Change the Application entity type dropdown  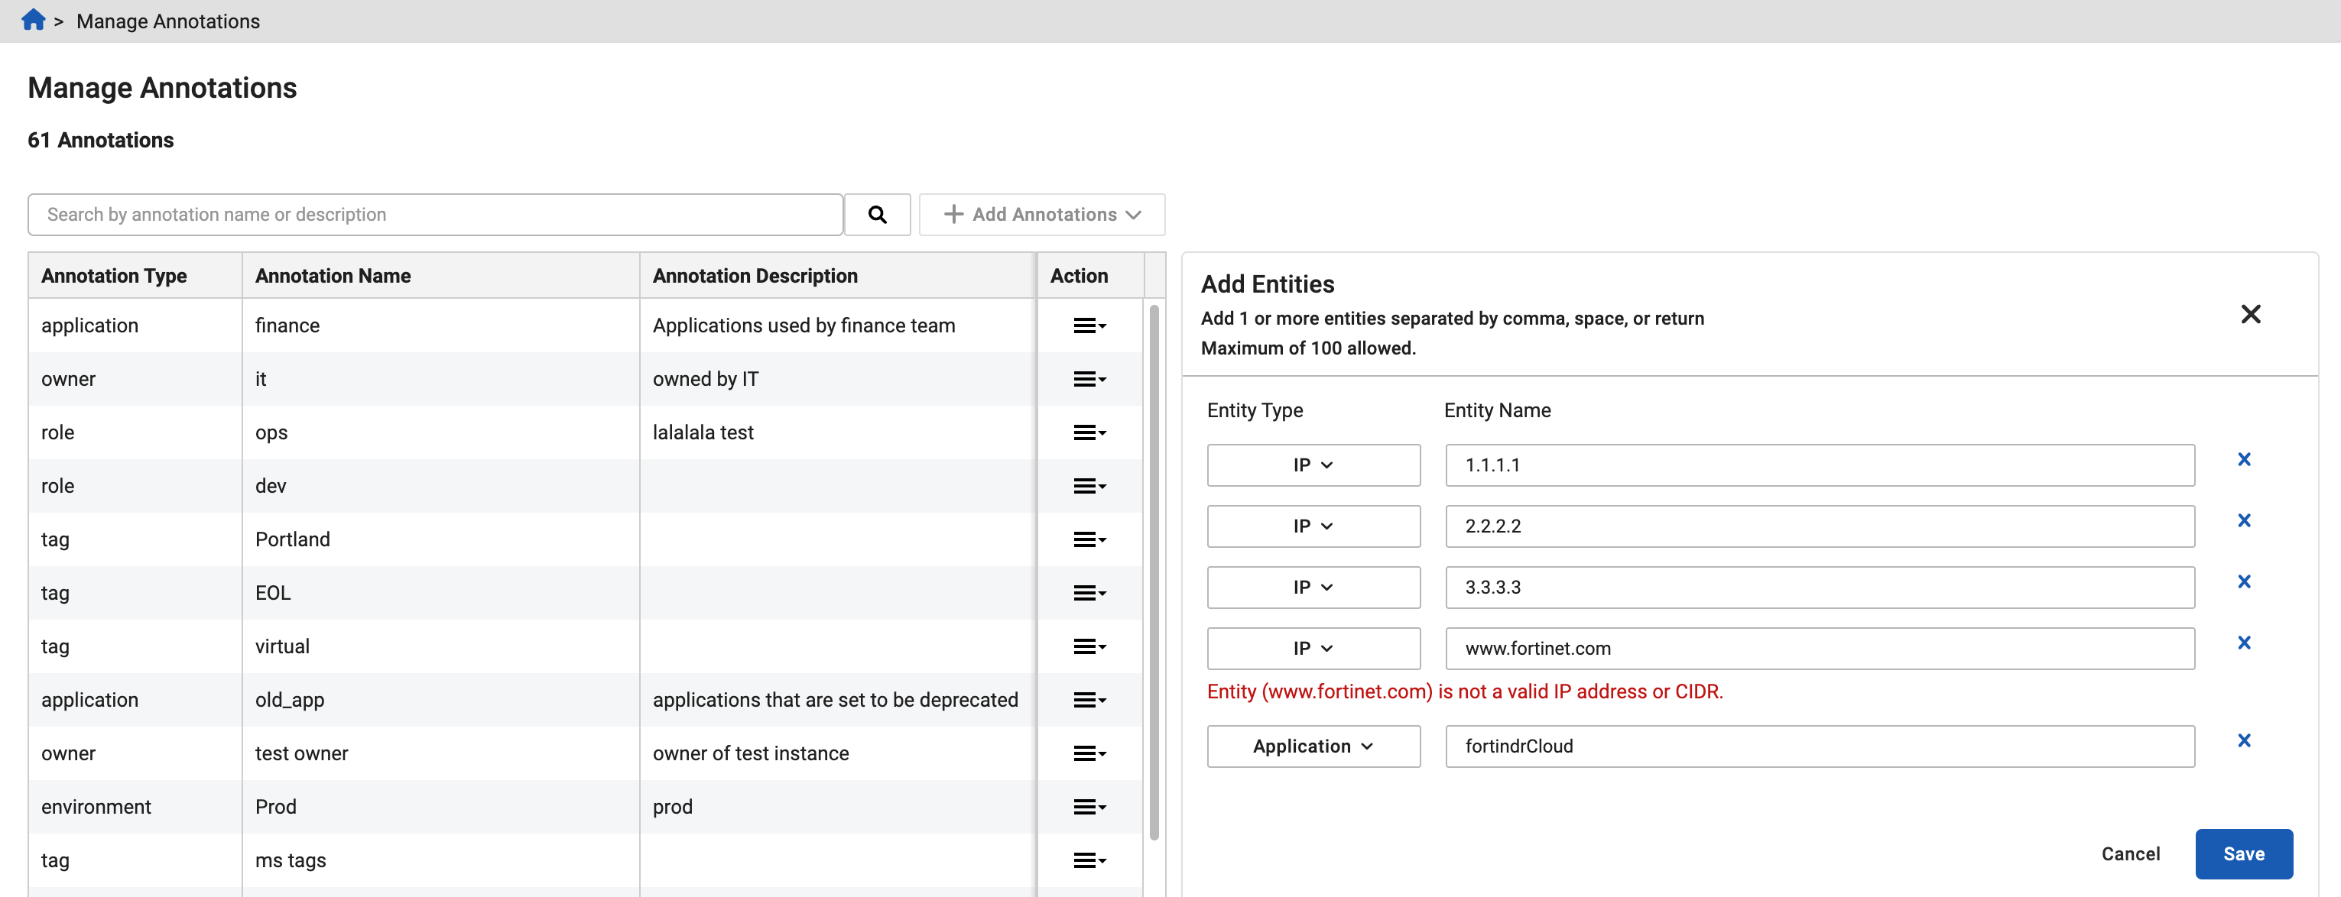[1312, 746]
